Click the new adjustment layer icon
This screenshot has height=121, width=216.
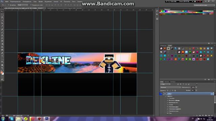(203, 116)
